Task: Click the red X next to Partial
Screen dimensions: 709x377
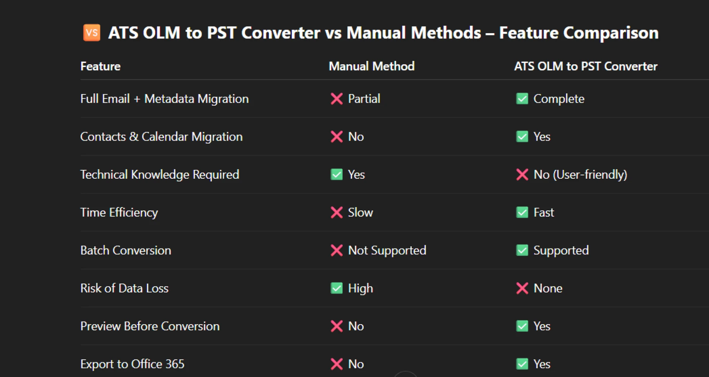Action: pos(336,99)
